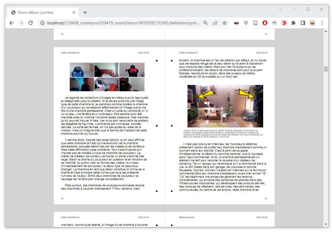Click the burger profile avatar
The image size is (332, 232).
[312, 23]
